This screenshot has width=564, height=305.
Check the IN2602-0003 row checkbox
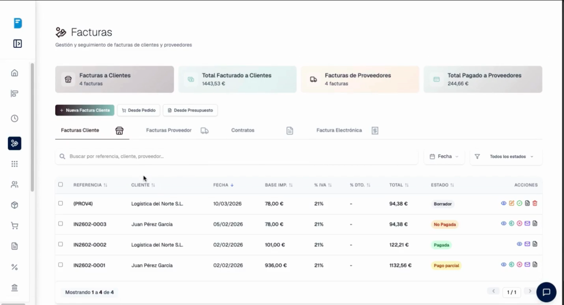click(x=60, y=224)
